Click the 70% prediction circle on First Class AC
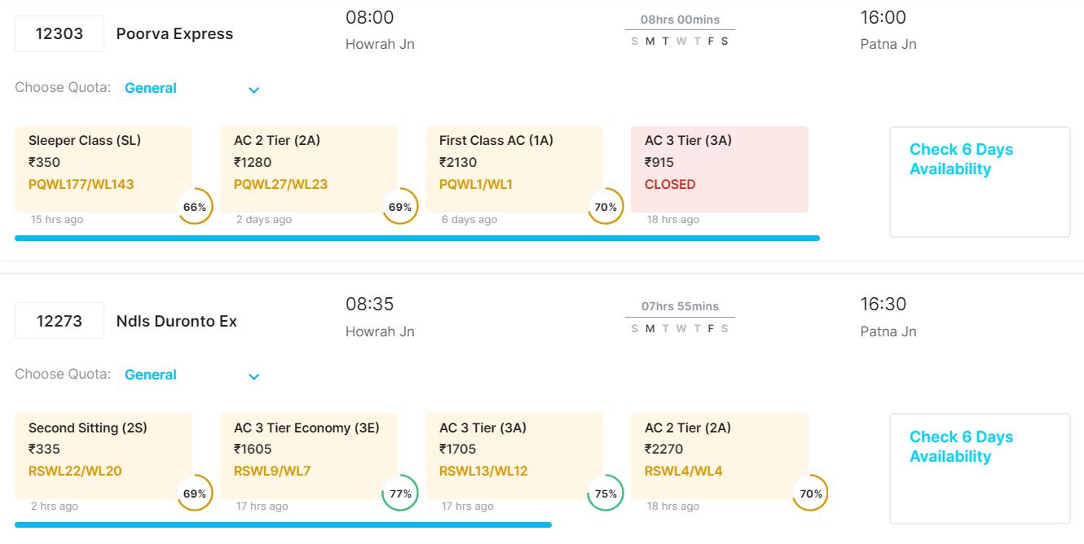 (x=606, y=207)
